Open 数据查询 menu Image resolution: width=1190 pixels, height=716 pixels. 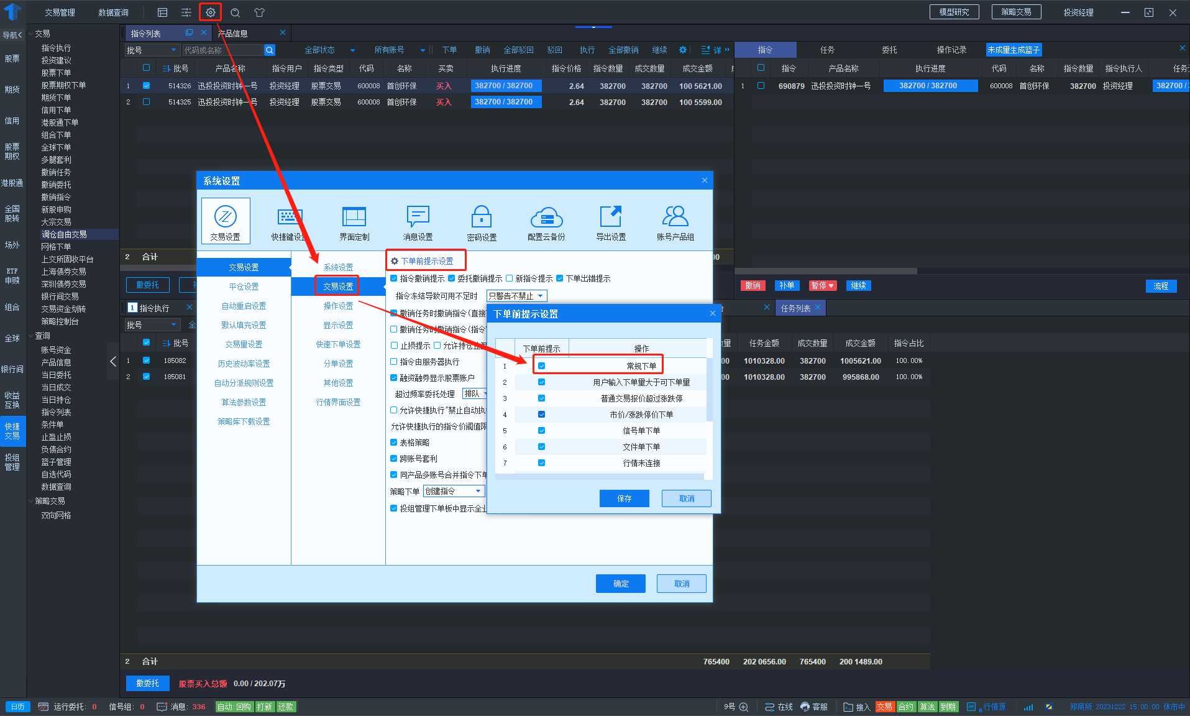coord(114,12)
